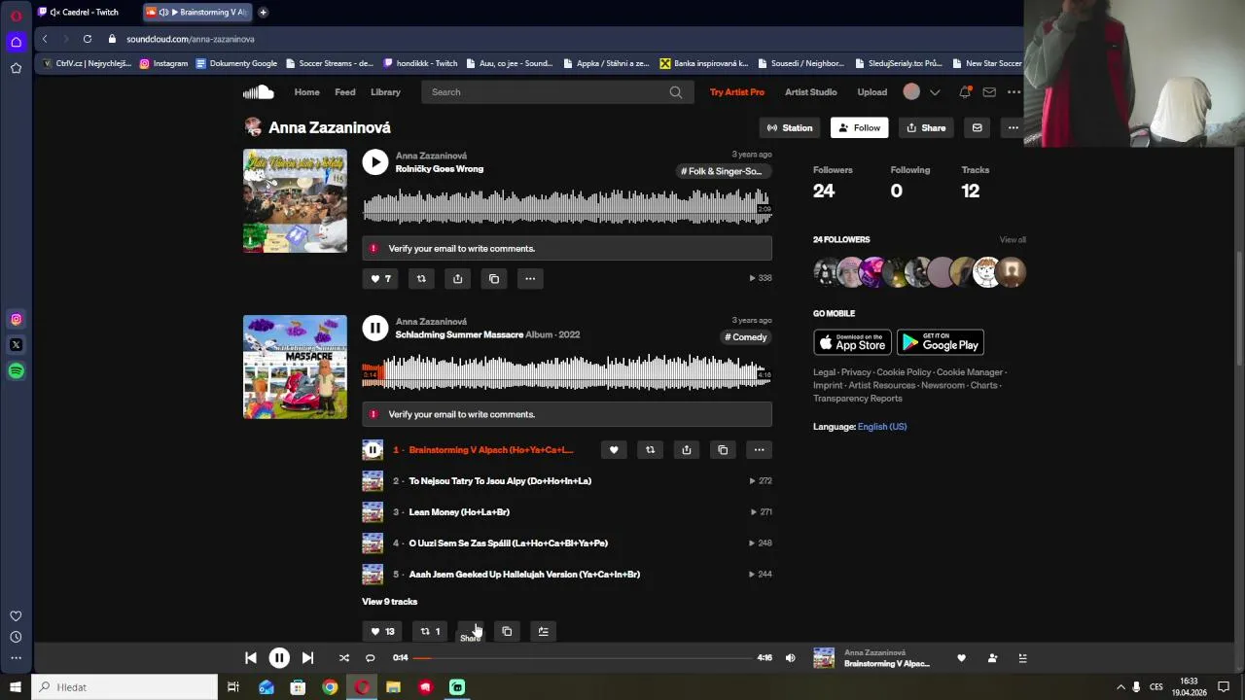Viewport: 1245px width, 700px height.
Task: Click the SoundCloud logo
Action: coord(258,92)
